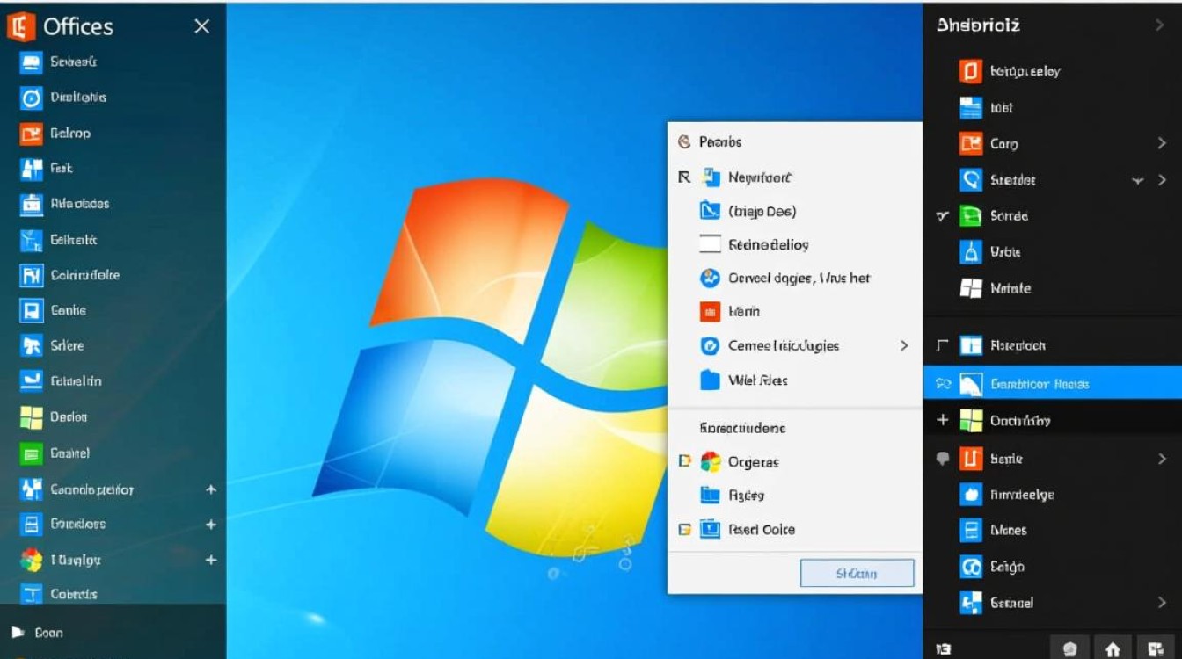Click the blue Rmvdeelge icon in right panel
Viewport: 1182px width, 659px height.
point(970,495)
